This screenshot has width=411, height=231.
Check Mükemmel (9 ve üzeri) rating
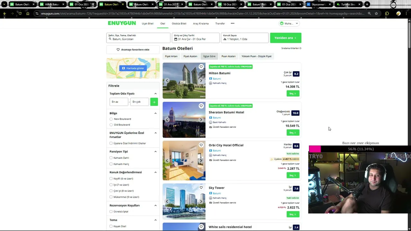[111, 197]
